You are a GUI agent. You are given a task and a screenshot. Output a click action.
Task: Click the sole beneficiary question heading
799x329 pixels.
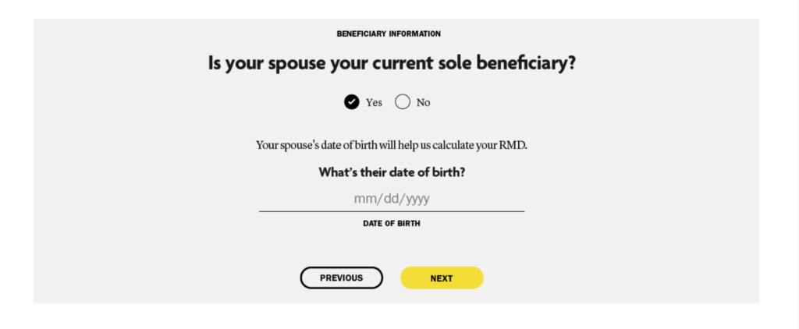click(392, 63)
